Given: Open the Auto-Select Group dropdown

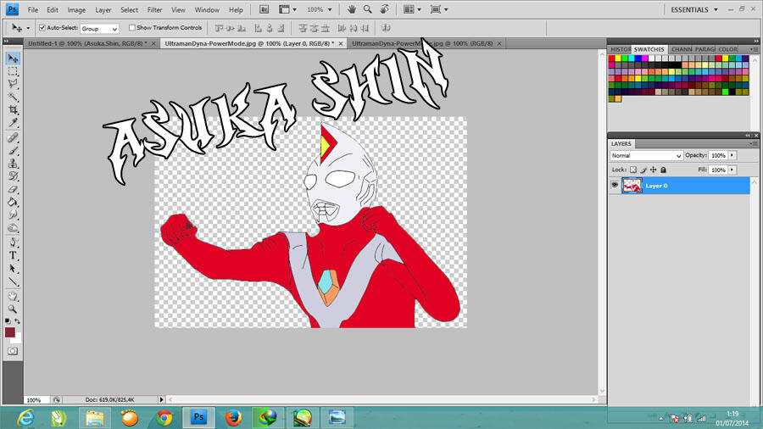Looking at the screenshot, I should click(99, 29).
